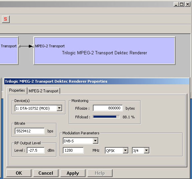
Task: Click the Bitrate field with 5529412
Action: coord(30,131)
